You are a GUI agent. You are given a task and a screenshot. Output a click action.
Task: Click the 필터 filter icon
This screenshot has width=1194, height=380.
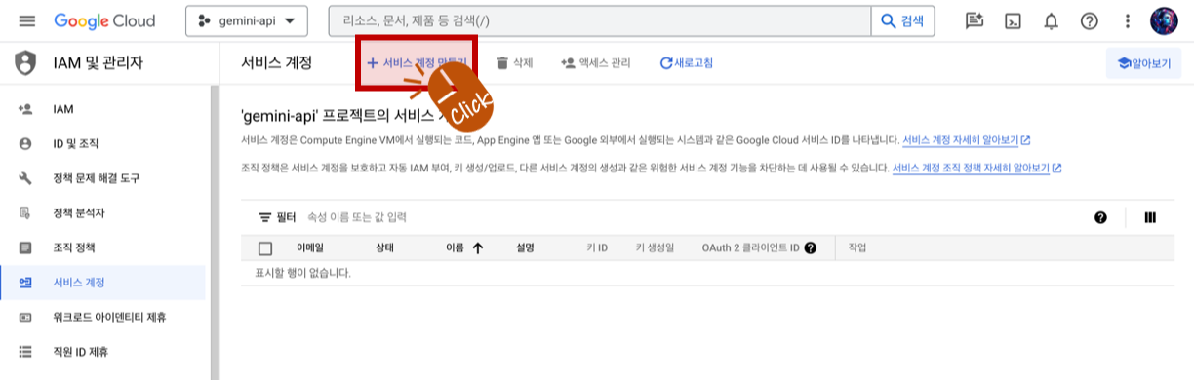(264, 217)
